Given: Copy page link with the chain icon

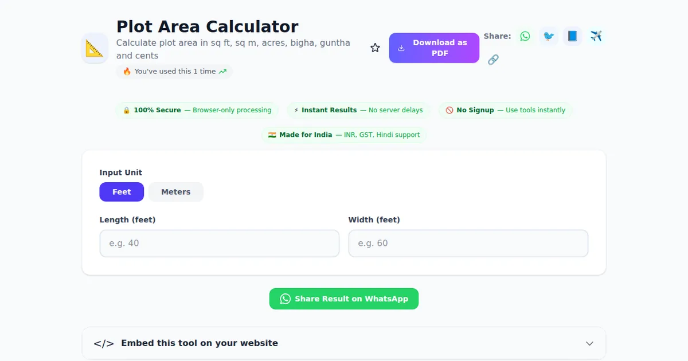Looking at the screenshot, I should tap(493, 60).
